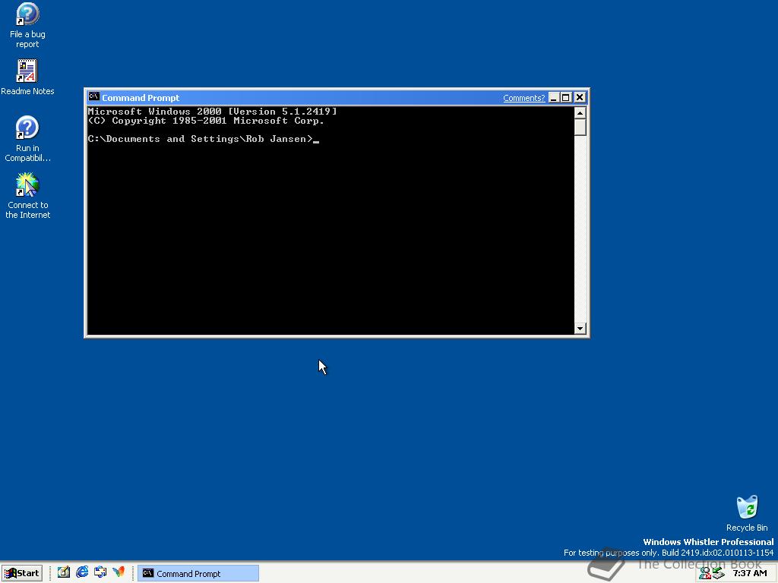Click the console scrollbar up arrow
778x583 pixels.
click(580, 113)
